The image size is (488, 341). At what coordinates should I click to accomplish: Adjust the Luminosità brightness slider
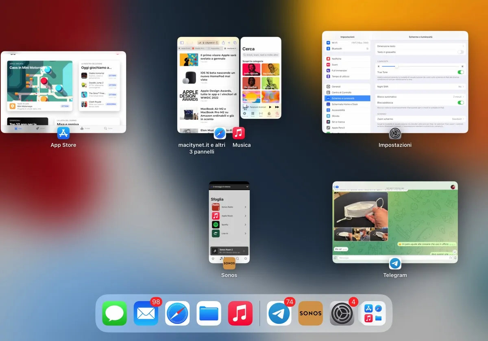397,66
